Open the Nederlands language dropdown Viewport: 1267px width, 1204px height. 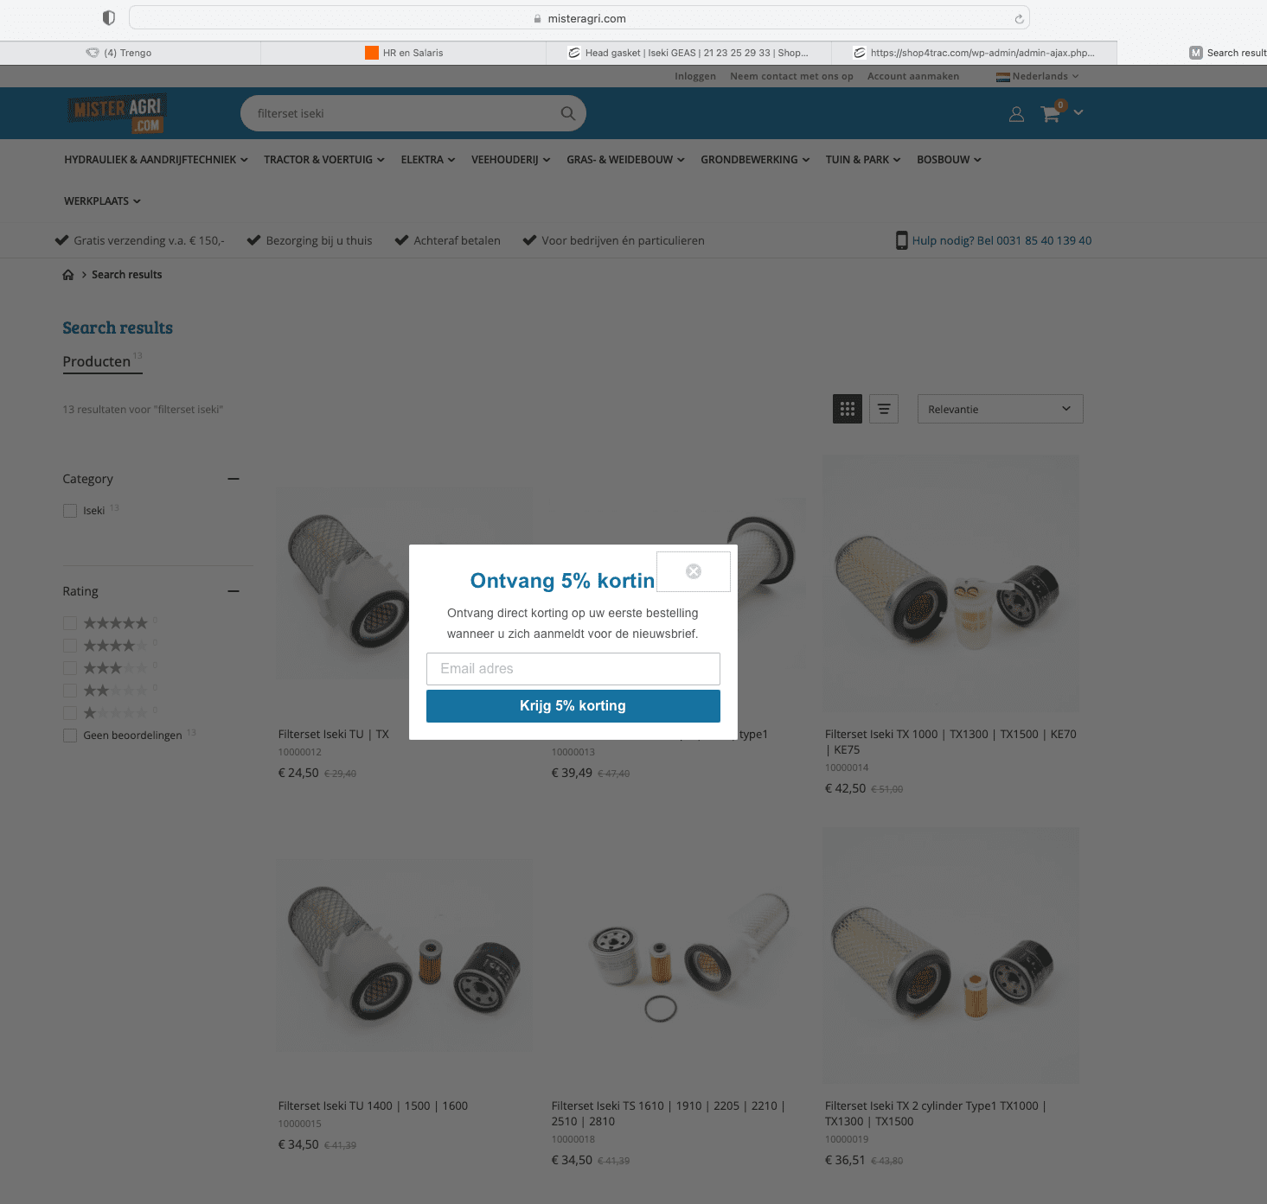[1038, 76]
